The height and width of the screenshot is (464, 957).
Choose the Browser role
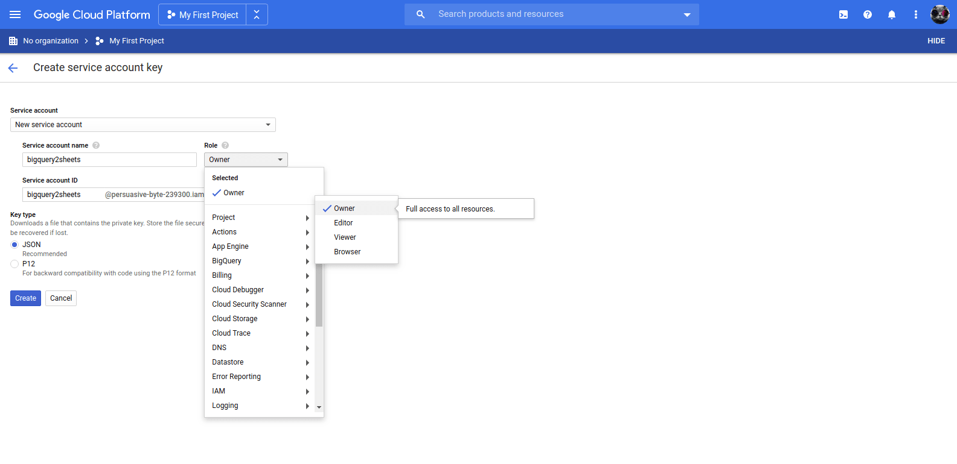point(356,252)
